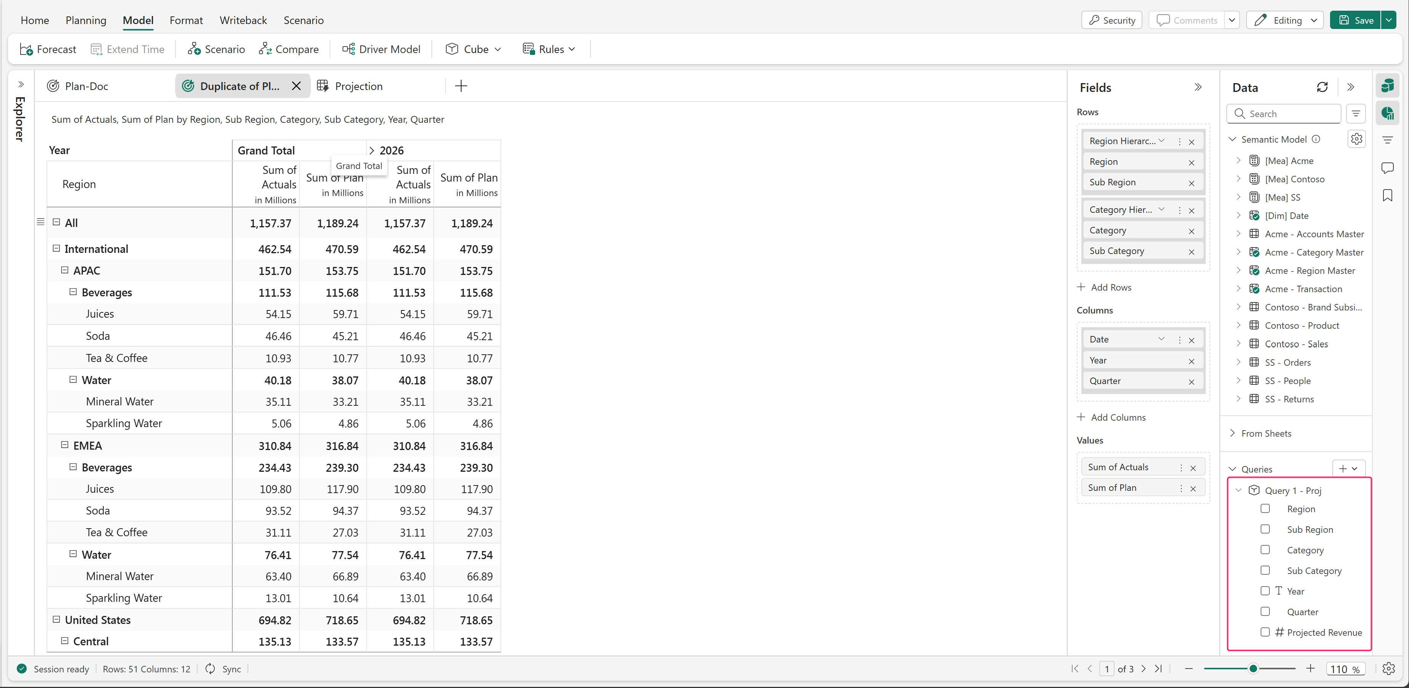1409x688 pixels.
Task: Refresh the Data panel
Action: (1322, 87)
